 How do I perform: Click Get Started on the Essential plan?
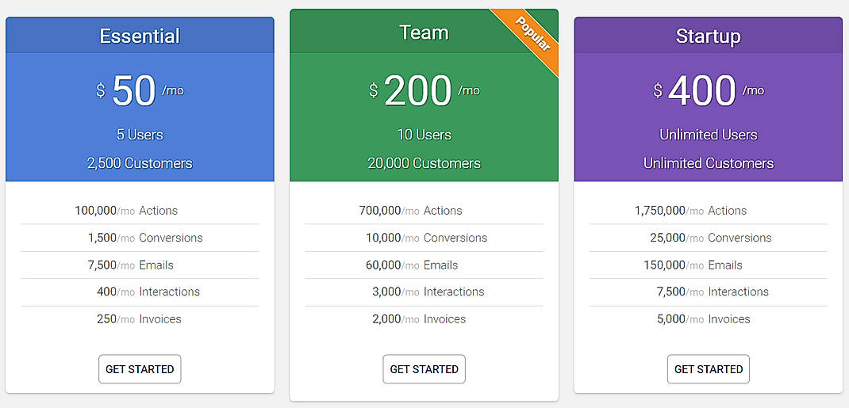pyautogui.click(x=140, y=369)
